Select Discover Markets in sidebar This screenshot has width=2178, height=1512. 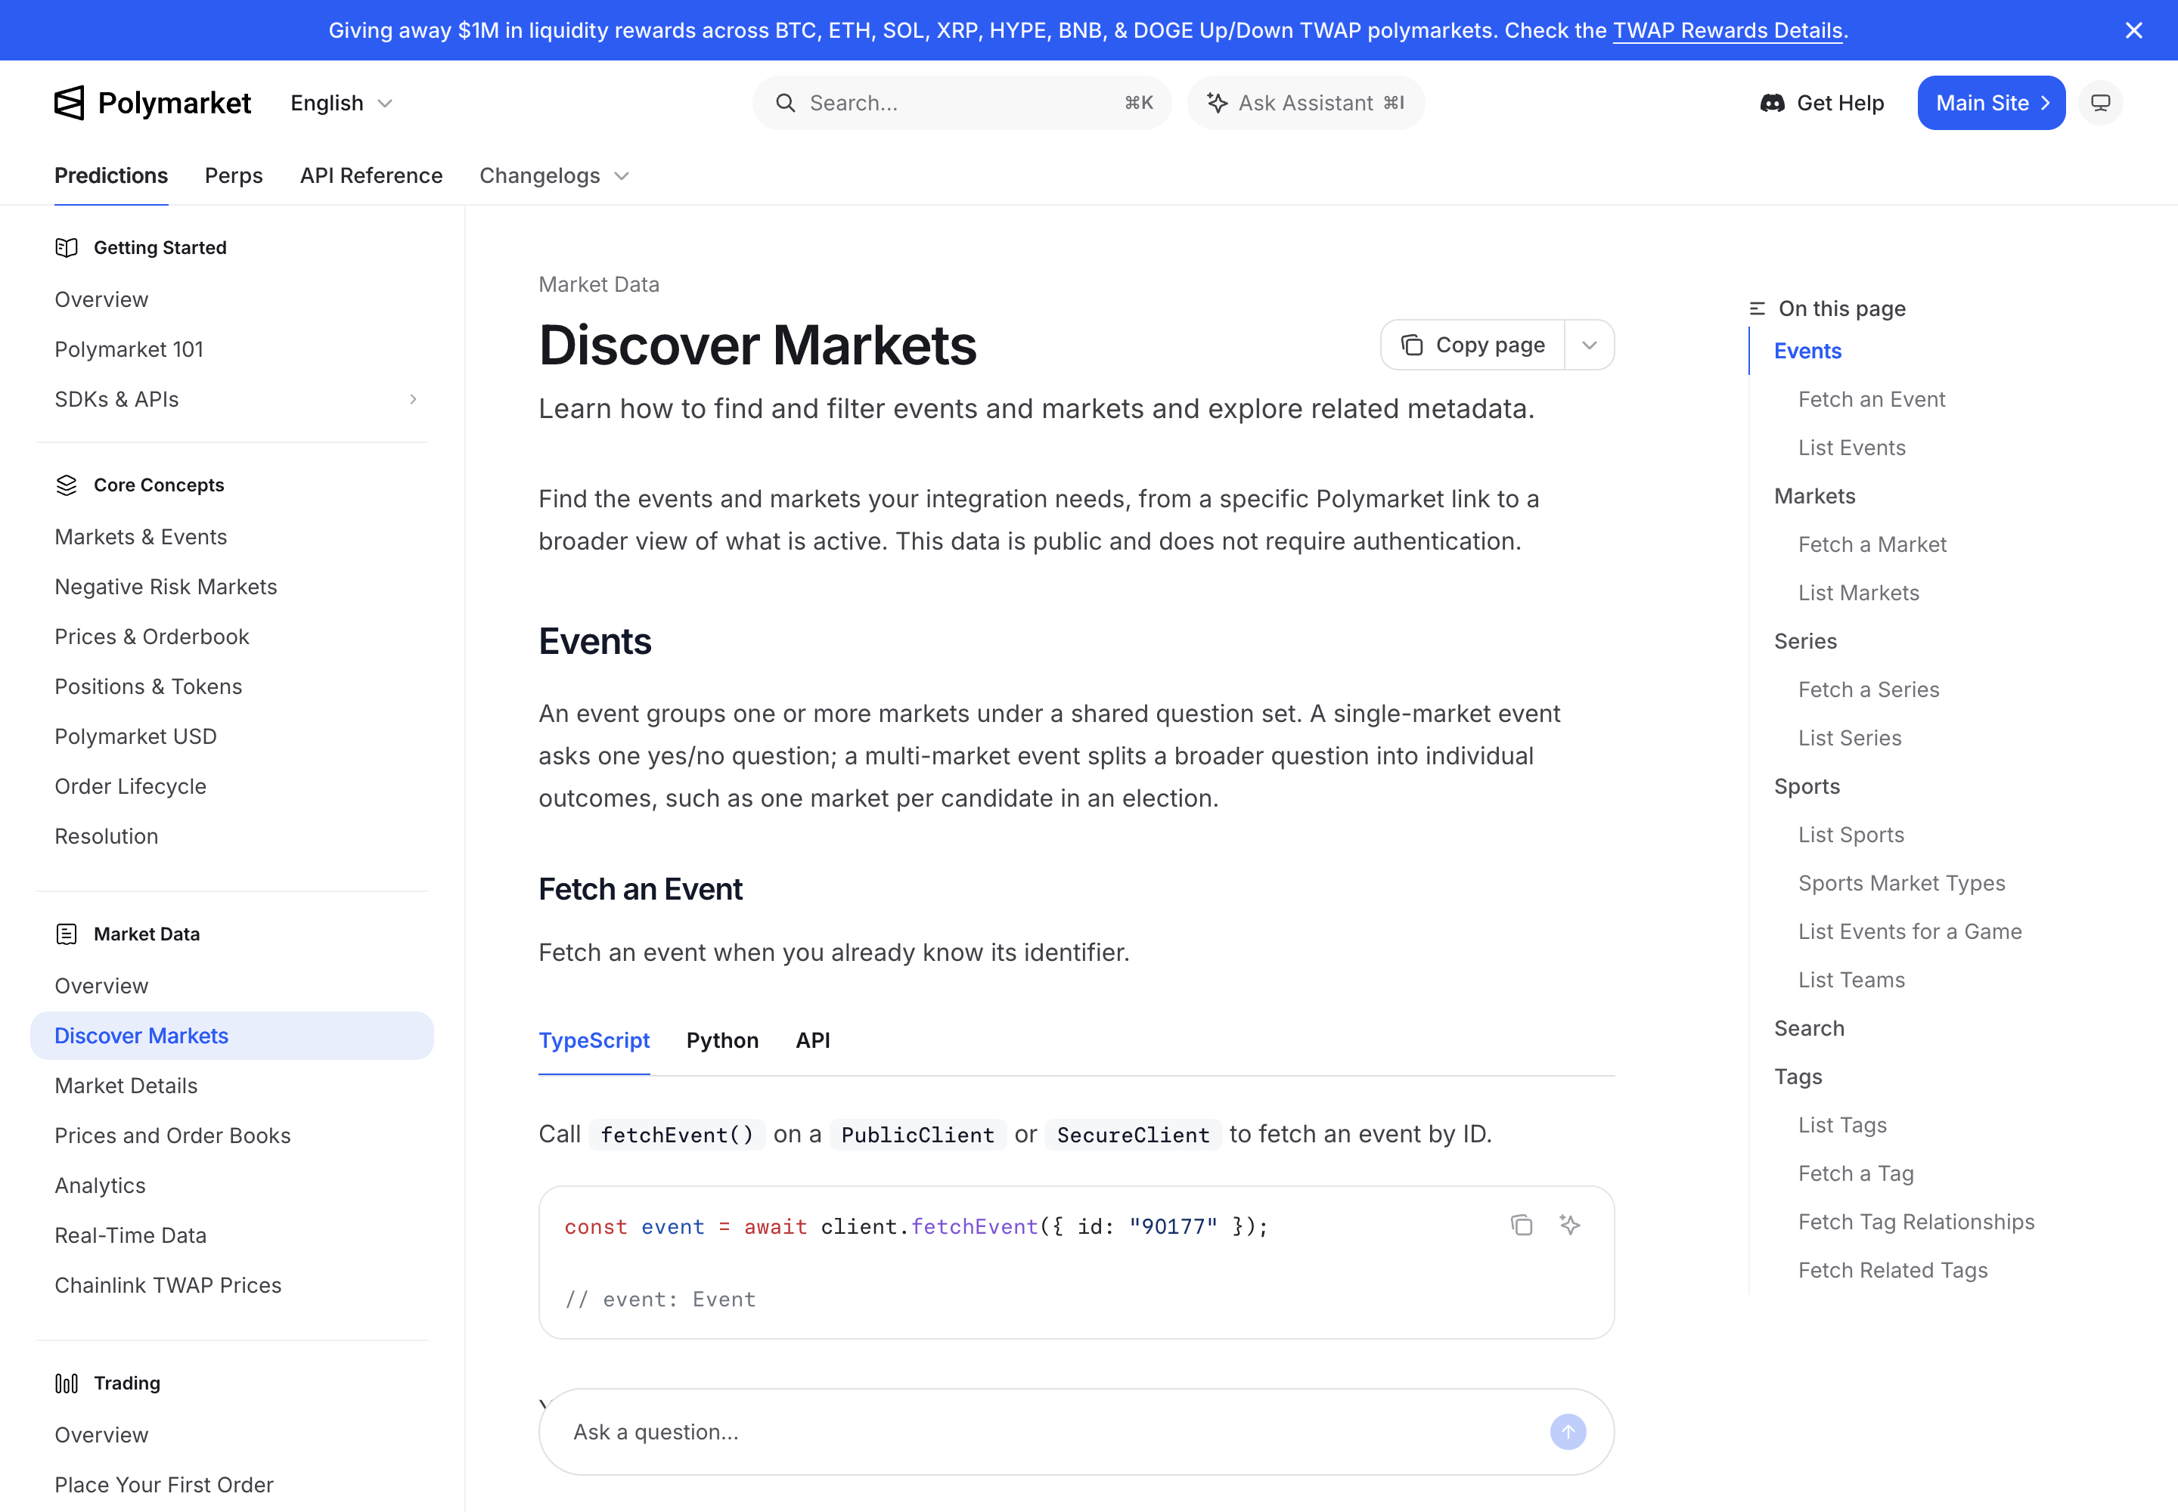click(232, 1036)
